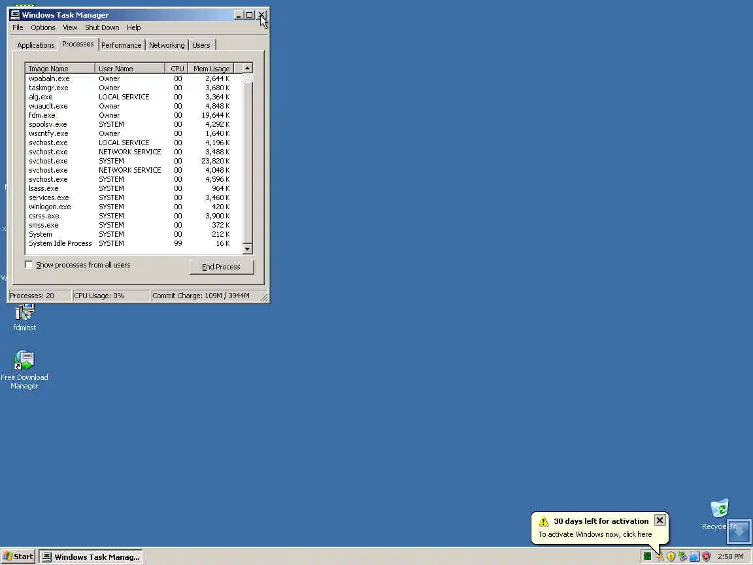Click 'CPU Usage: 0%' in status bar

click(x=99, y=296)
